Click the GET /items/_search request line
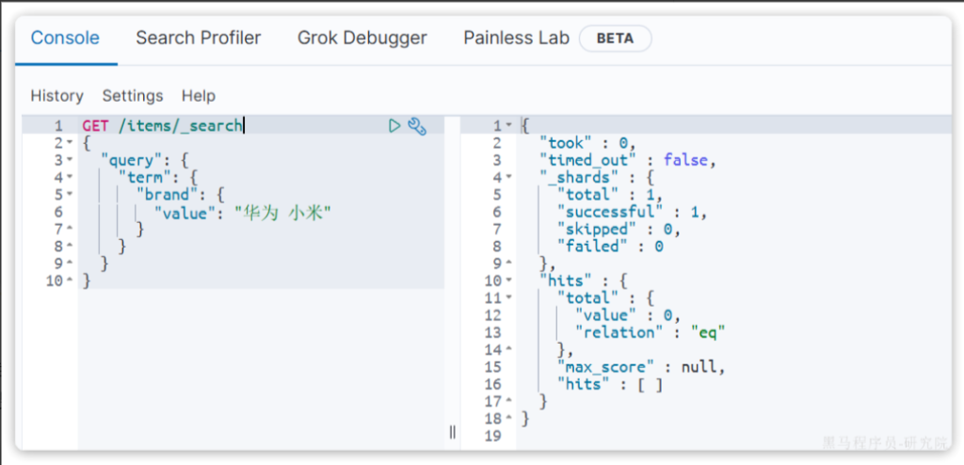The width and height of the screenshot is (964, 465). coord(162,126)
